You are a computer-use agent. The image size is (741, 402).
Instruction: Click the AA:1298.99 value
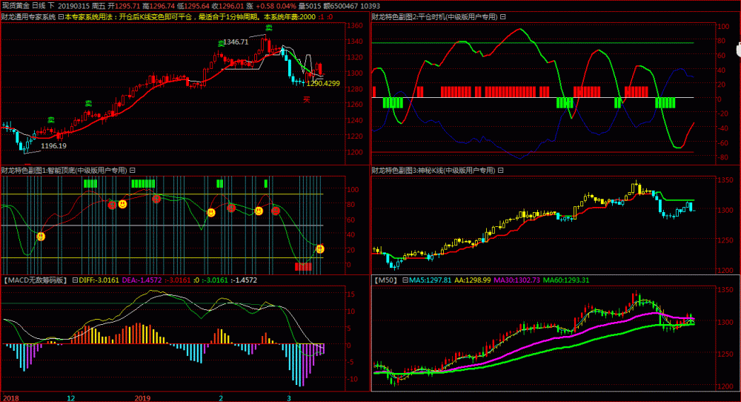coord(473,280)
